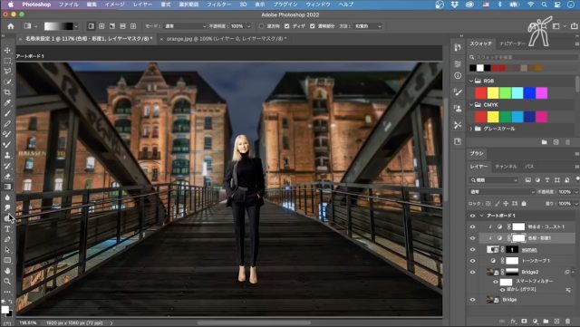The image size is (580, 327).
Task: Create new adjustment layer icon
Action: (535, 321)
